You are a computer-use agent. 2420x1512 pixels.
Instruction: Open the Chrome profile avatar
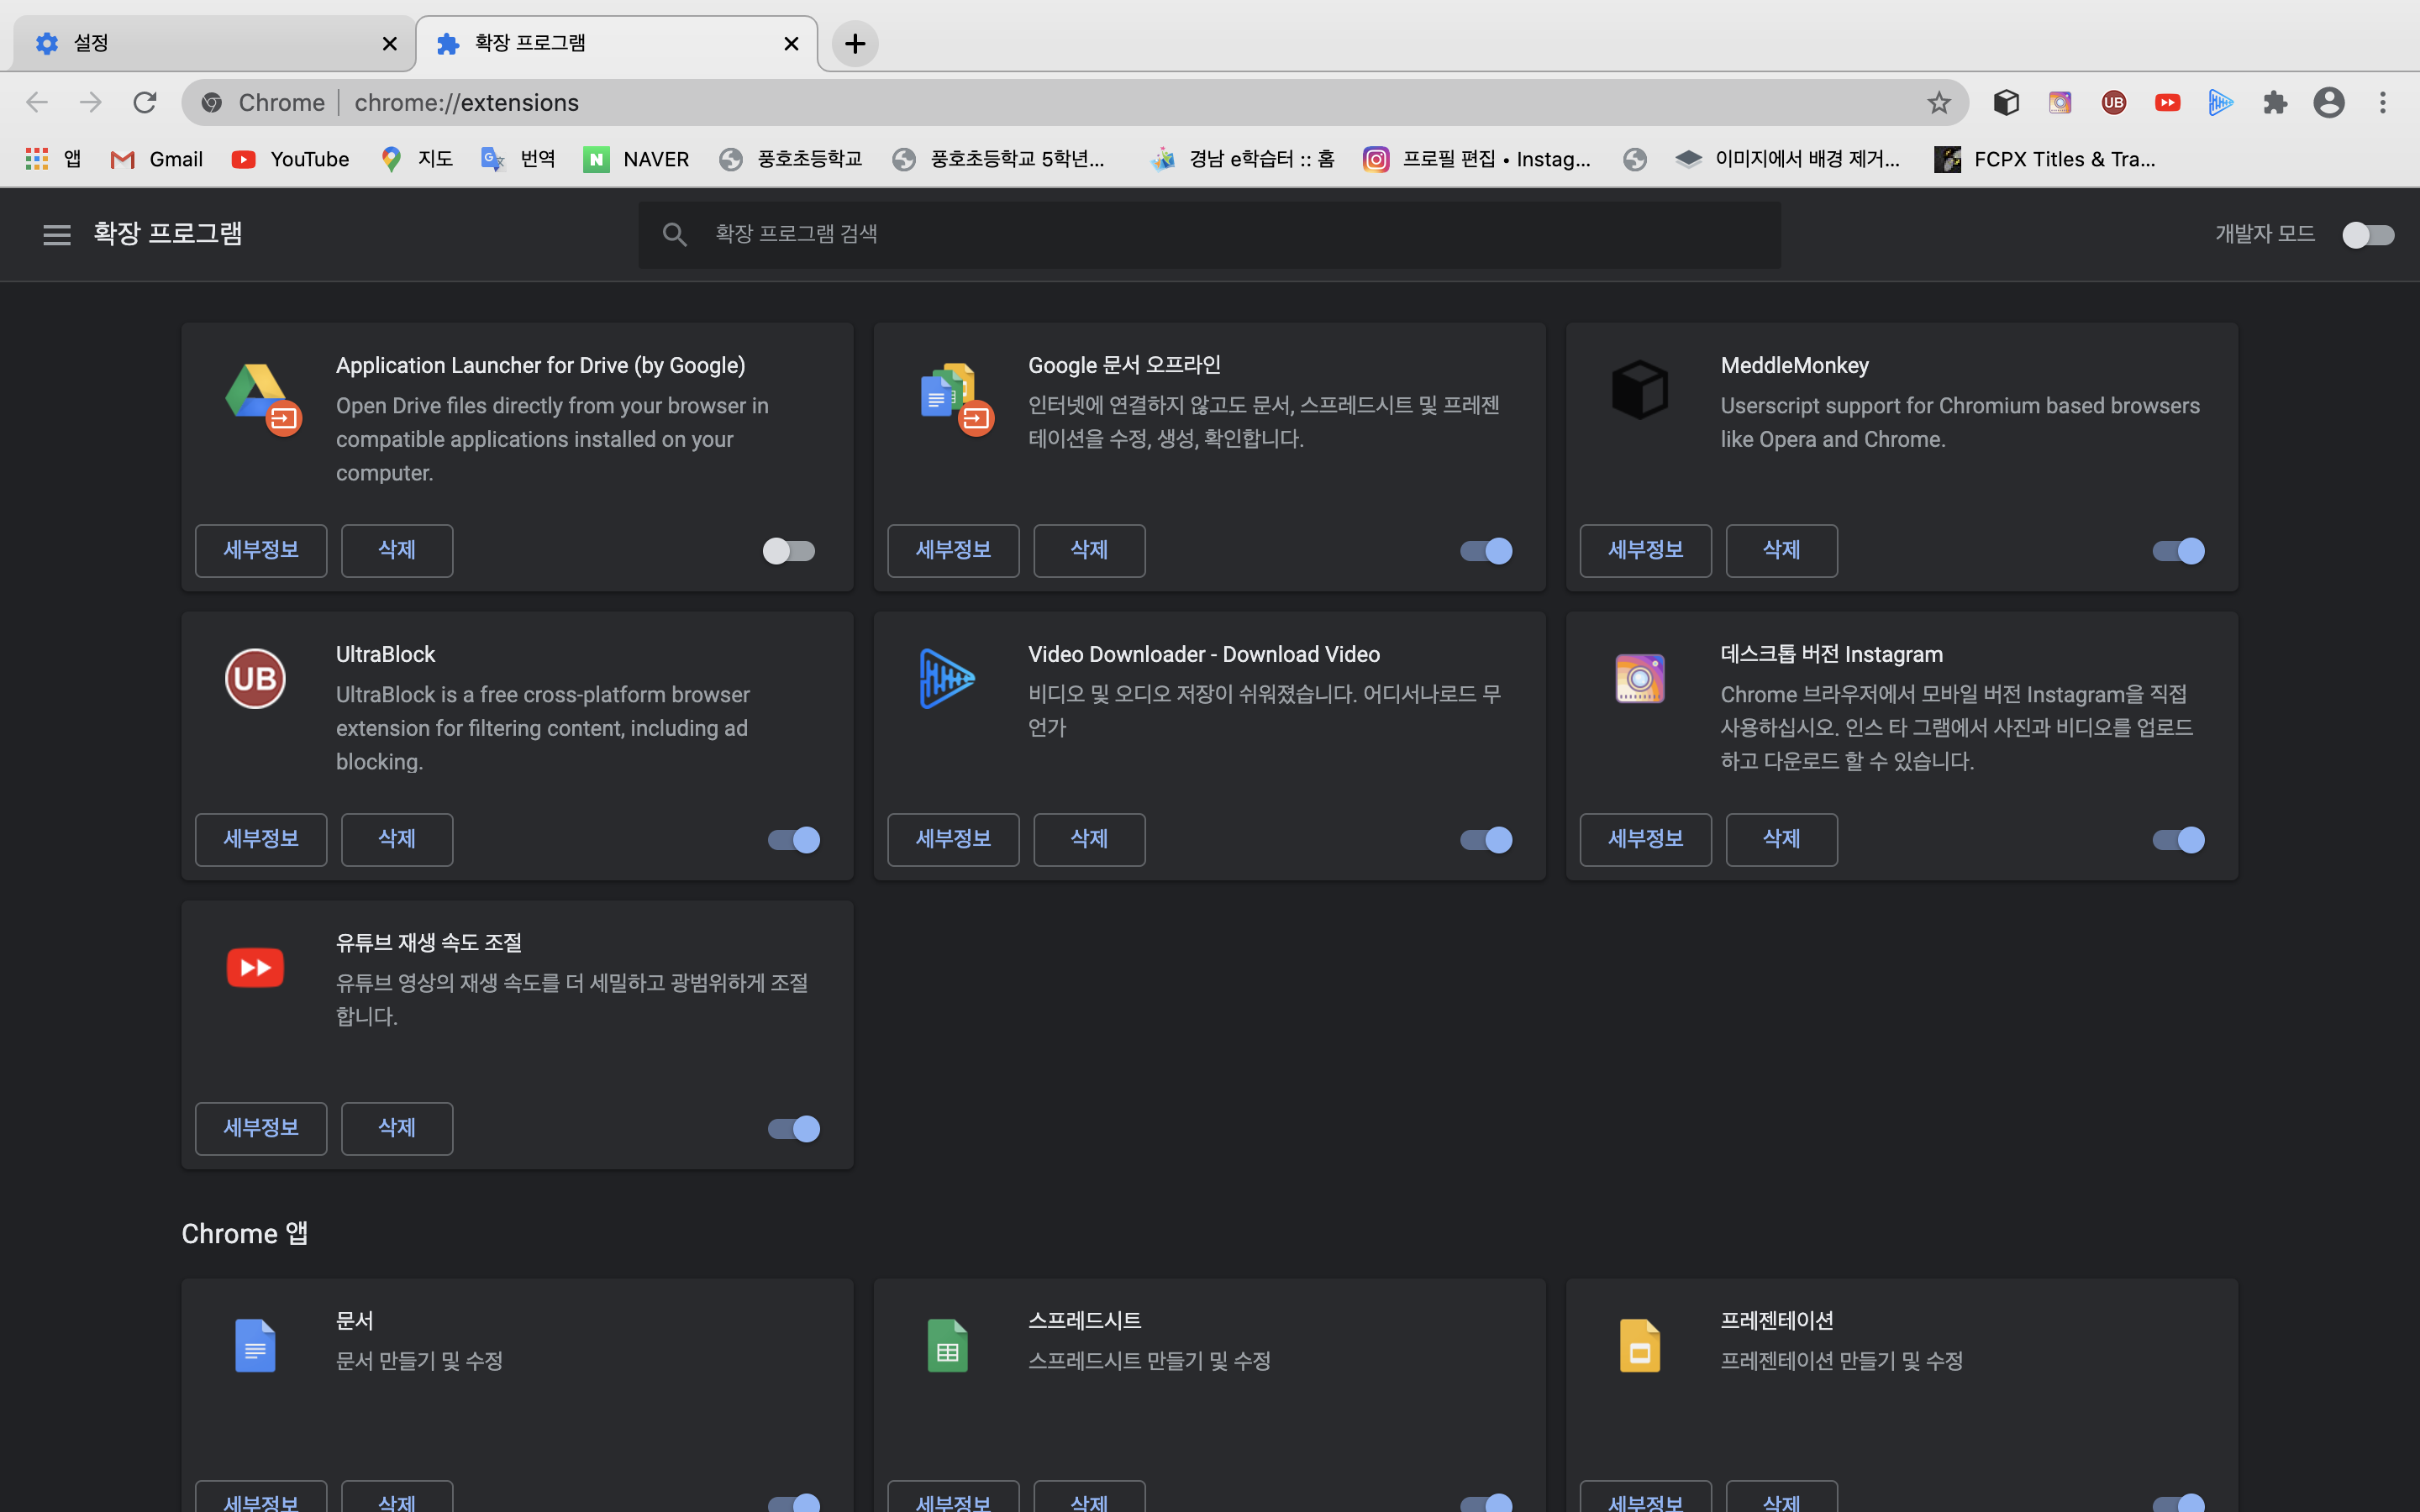pos(2329,102)
